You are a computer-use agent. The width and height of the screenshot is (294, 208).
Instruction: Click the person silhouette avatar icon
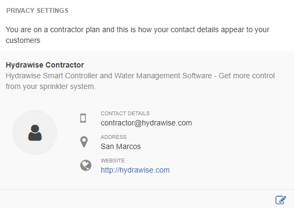(35, 132)
